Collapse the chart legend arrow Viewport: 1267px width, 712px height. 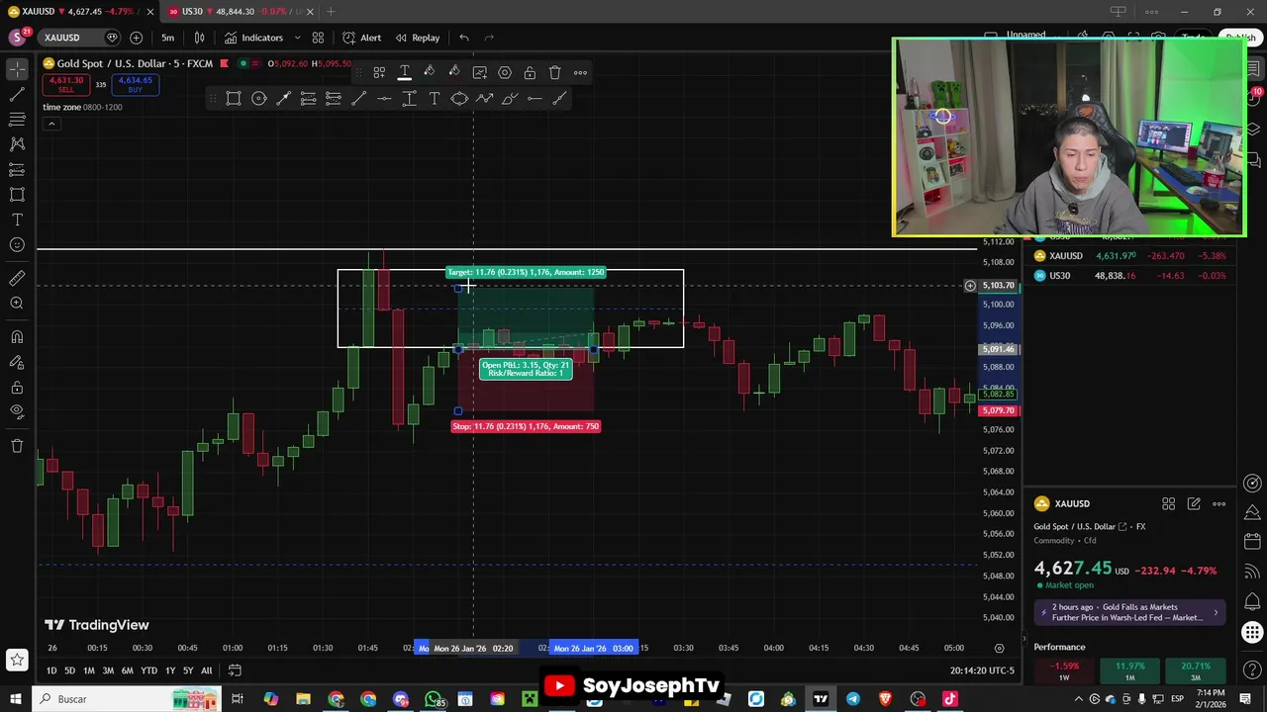point(51,124)
